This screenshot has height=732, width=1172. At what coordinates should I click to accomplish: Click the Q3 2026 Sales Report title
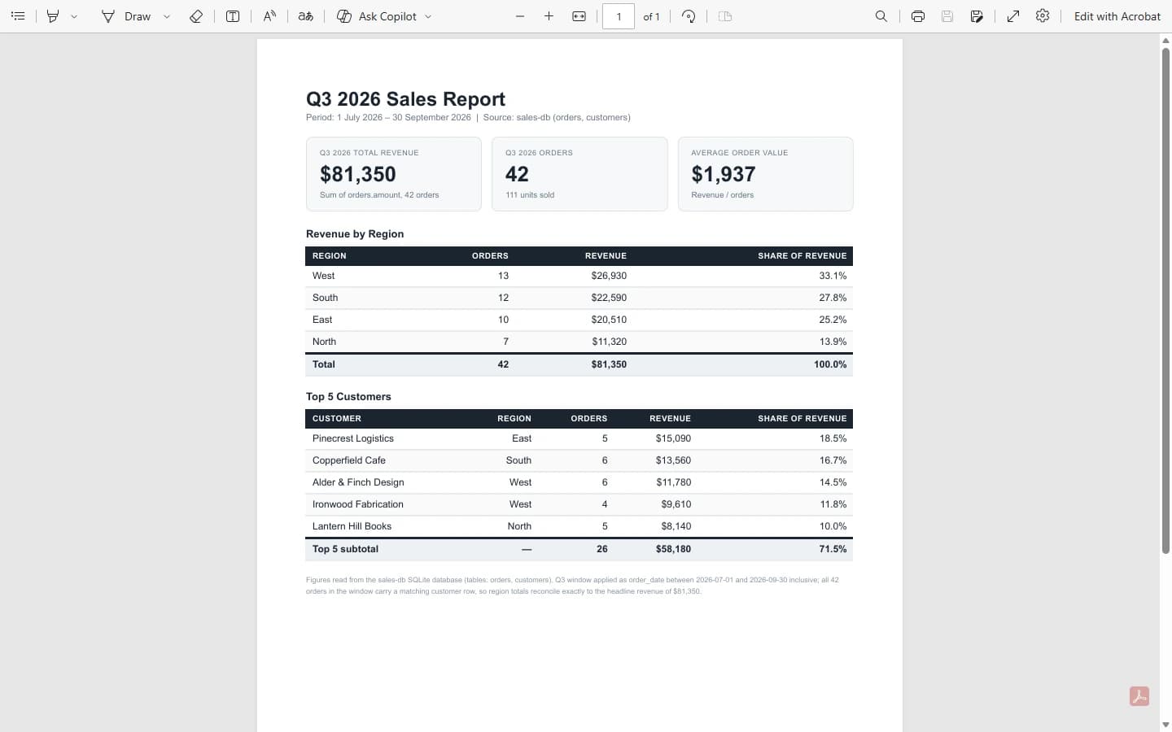click(405, 99)
